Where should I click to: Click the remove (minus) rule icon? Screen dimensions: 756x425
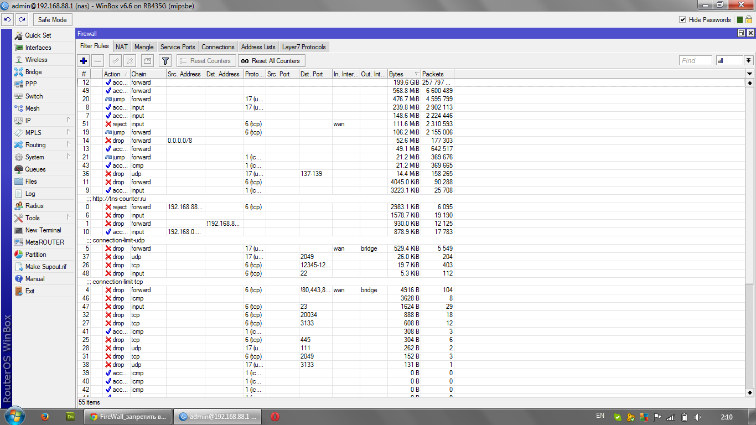point(98,61)
